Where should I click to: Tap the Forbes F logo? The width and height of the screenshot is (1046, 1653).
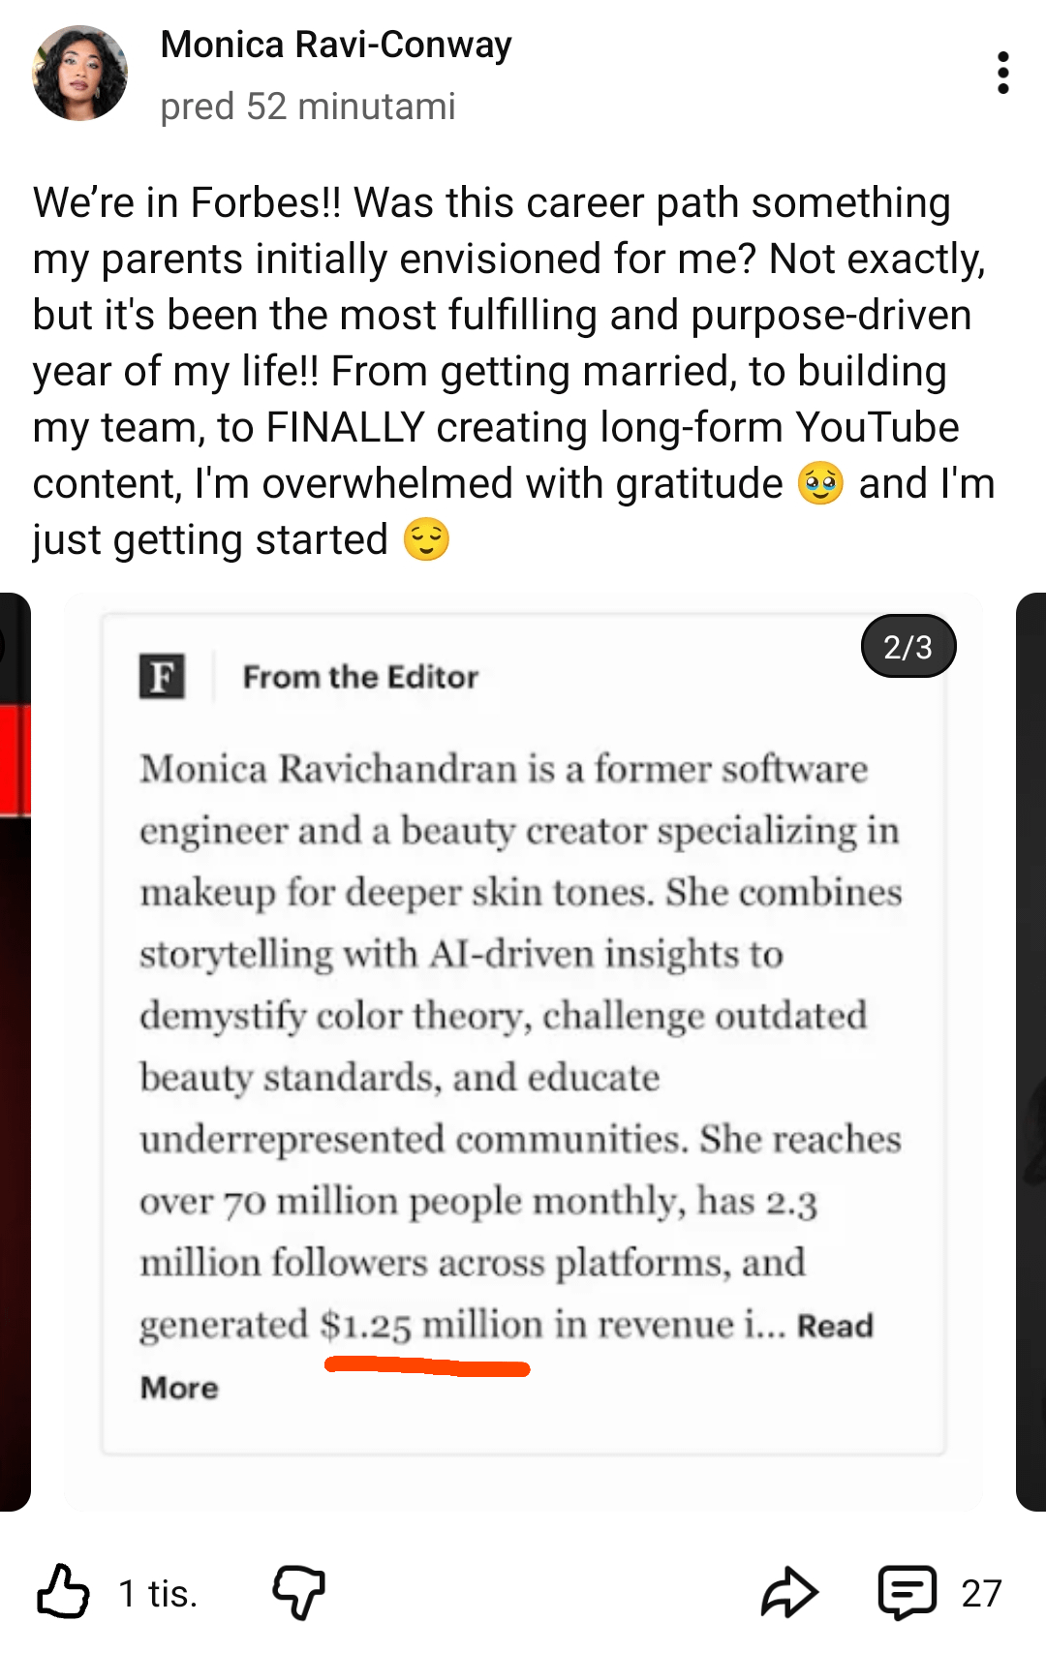click(162, 676)
